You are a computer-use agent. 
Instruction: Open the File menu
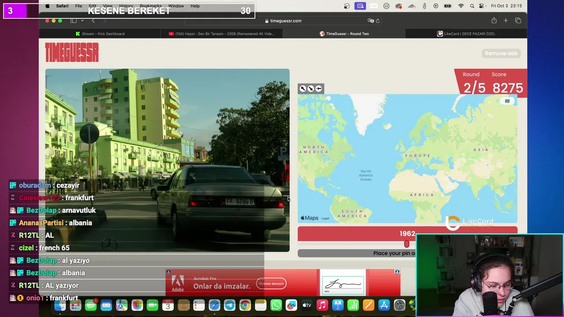[78, 6]
